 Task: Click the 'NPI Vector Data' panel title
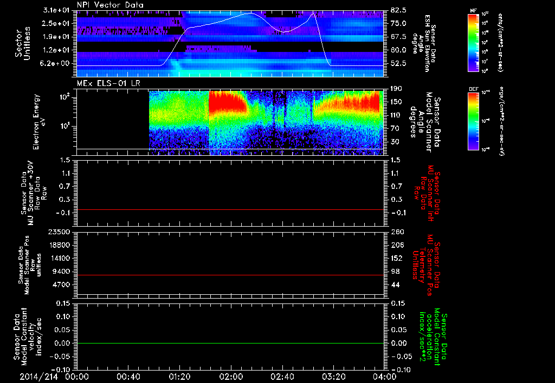[110, 5]
